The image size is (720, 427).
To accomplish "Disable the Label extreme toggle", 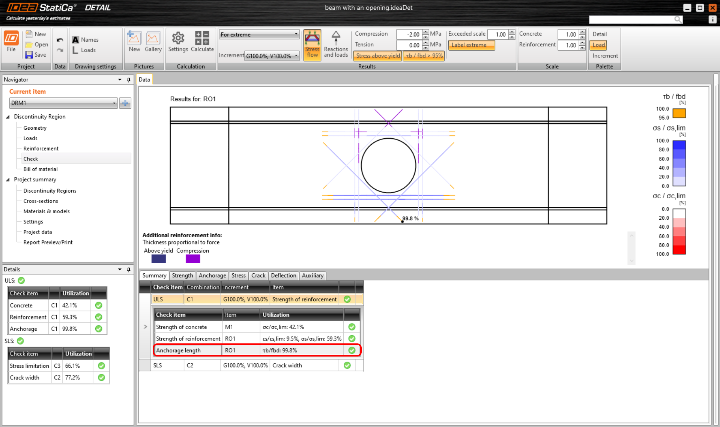I will click(471, 45).
